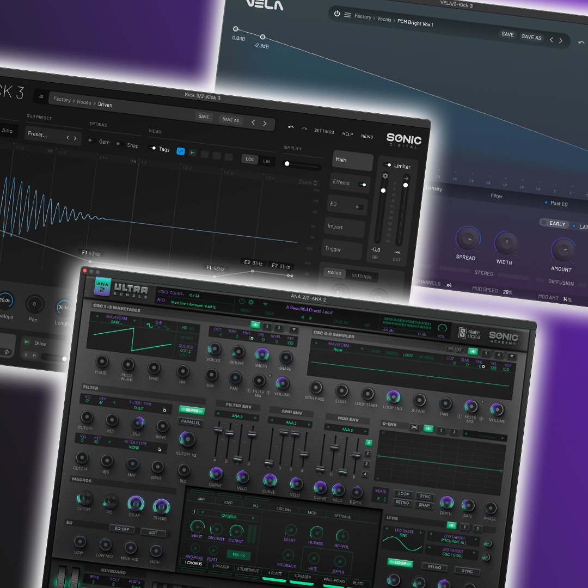Image resolution: width=588 pixels, height=588 pixels.
Task: Open the OSC Mix tab in ANA 2
Action: pyautogui.click(x=284, y=509)
